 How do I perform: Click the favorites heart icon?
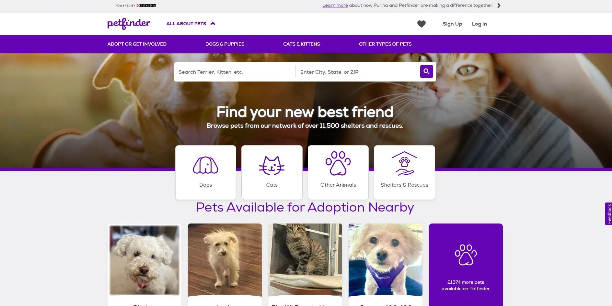point(421,24)
